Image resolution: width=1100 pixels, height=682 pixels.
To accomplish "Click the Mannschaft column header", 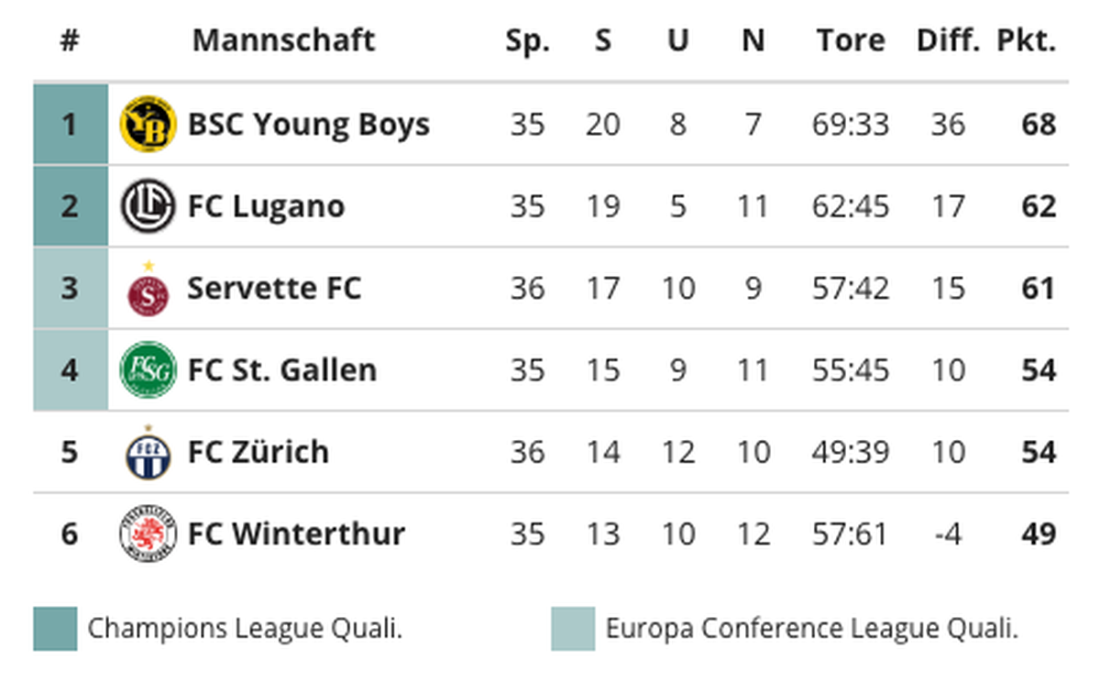I will 283,40.
